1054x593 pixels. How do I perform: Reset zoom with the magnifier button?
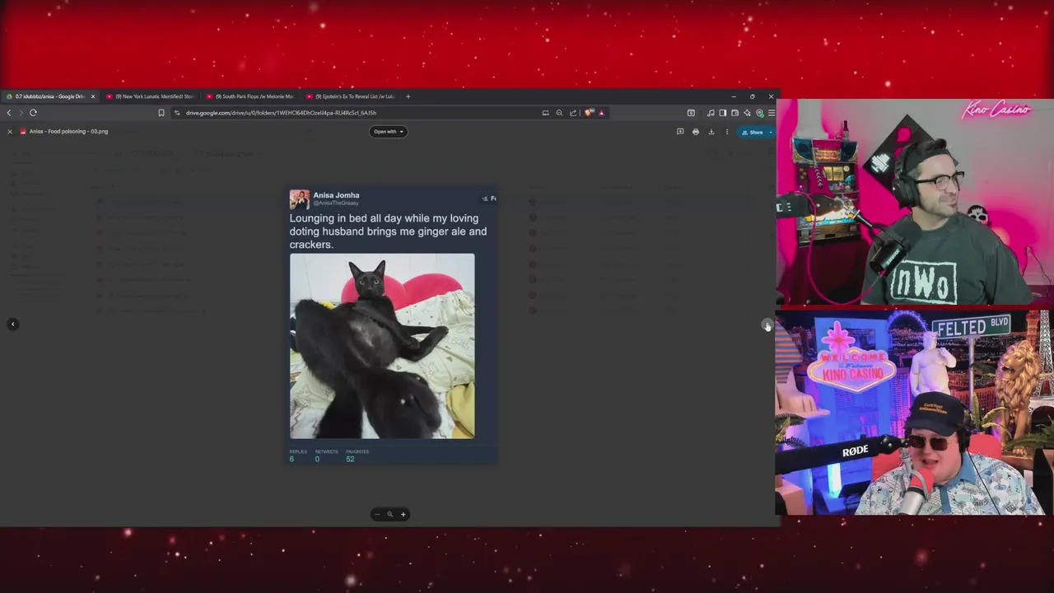pos(389,515)
